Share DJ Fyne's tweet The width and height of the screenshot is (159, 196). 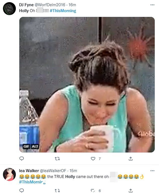point(130,159)
